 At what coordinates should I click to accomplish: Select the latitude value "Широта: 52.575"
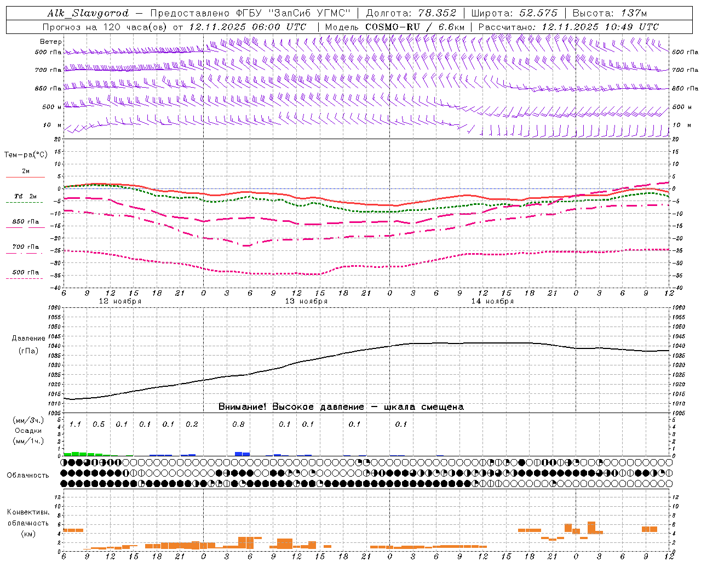(514, 13)
